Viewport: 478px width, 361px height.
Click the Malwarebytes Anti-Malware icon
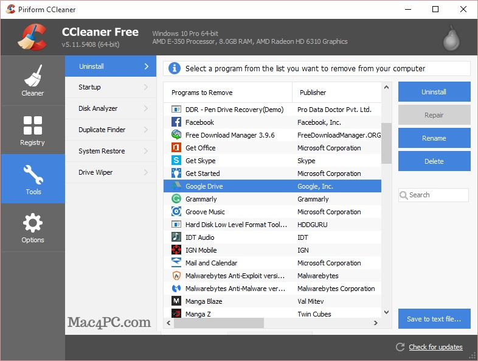(x=176, y=289)
